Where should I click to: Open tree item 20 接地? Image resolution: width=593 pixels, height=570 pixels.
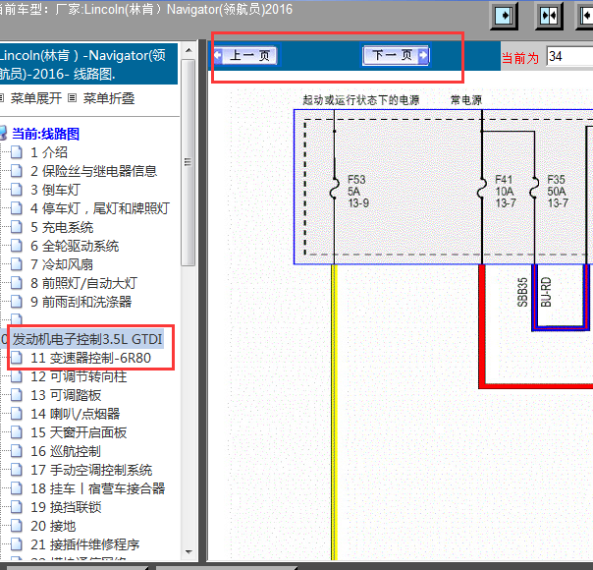click(53, 526)
